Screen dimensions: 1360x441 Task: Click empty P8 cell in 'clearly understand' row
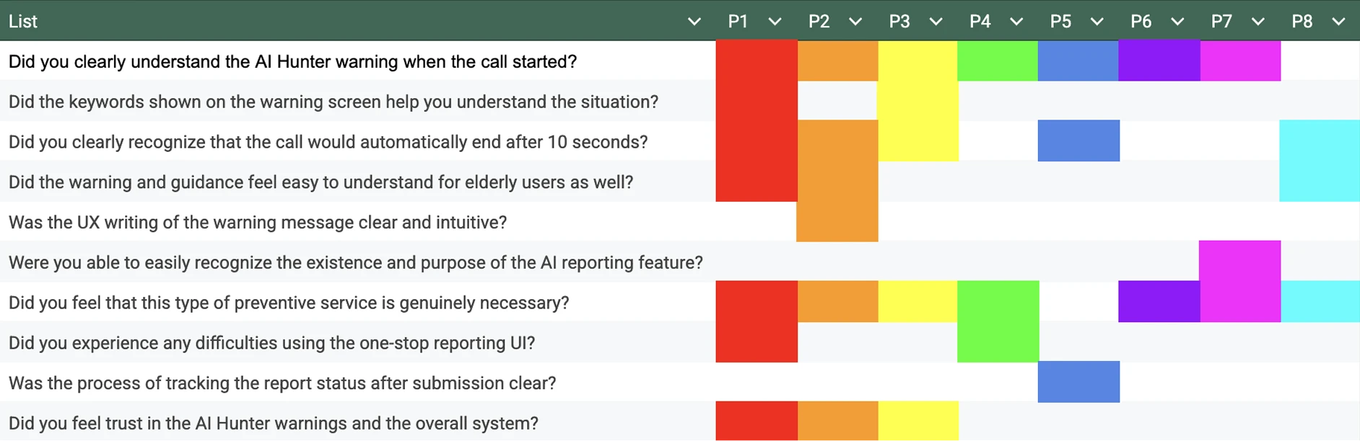1320,61
